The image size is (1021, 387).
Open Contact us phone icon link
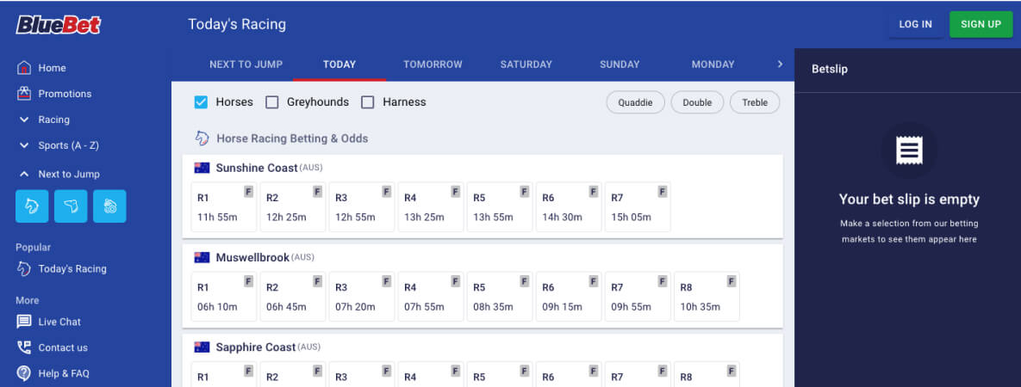24,347
